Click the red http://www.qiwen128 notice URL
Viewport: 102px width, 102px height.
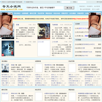coord(80,19)
